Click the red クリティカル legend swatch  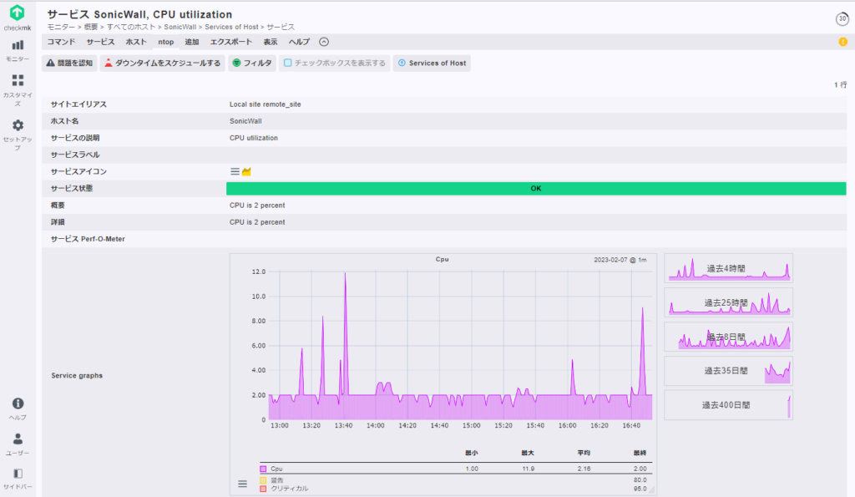[263, 489]
